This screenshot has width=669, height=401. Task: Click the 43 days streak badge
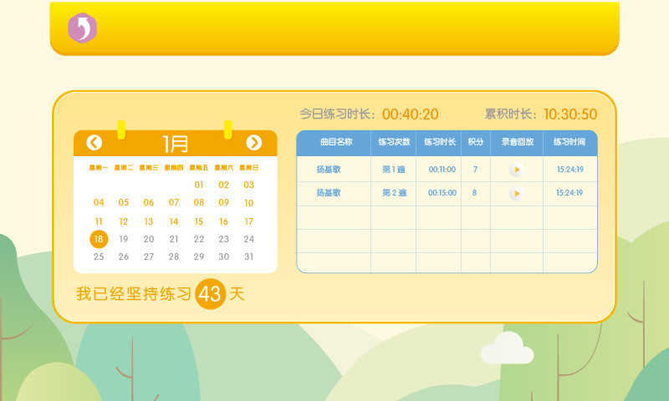[210, 294]
